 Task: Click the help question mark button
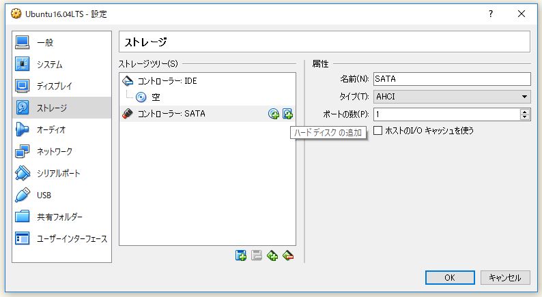pos(491,14)
